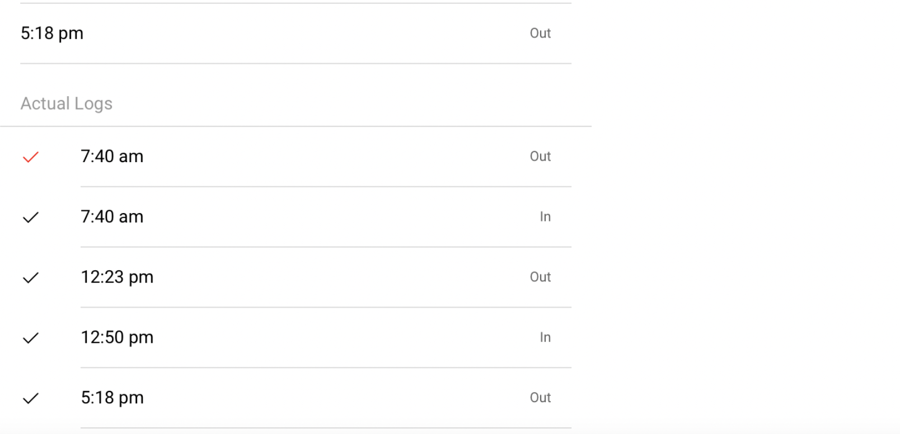
Task: Click the In label on the 12:50 pm row
Action: [x=545, y=338]
